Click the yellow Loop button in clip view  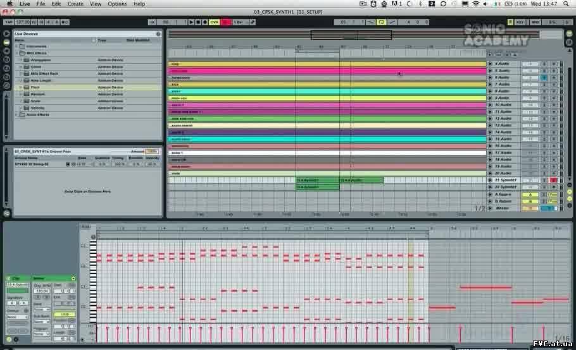(65, 315)
